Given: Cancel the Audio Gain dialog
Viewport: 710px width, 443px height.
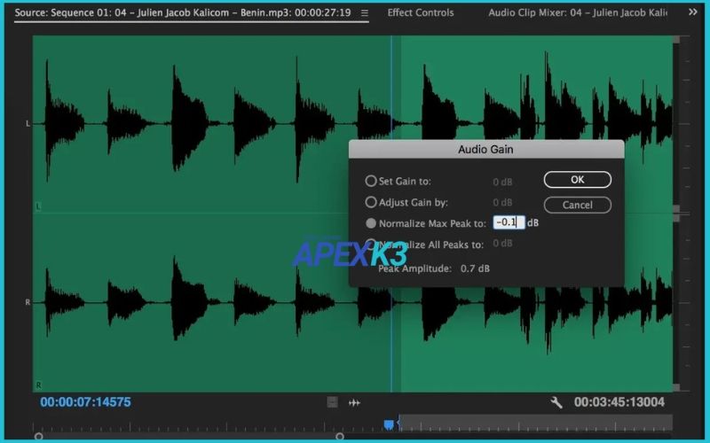Looking at the screenshot, I should [577, 205].
